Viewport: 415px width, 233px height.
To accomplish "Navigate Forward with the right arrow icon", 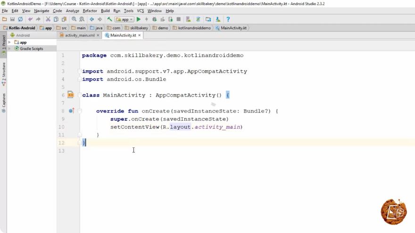I will [100, 19].
